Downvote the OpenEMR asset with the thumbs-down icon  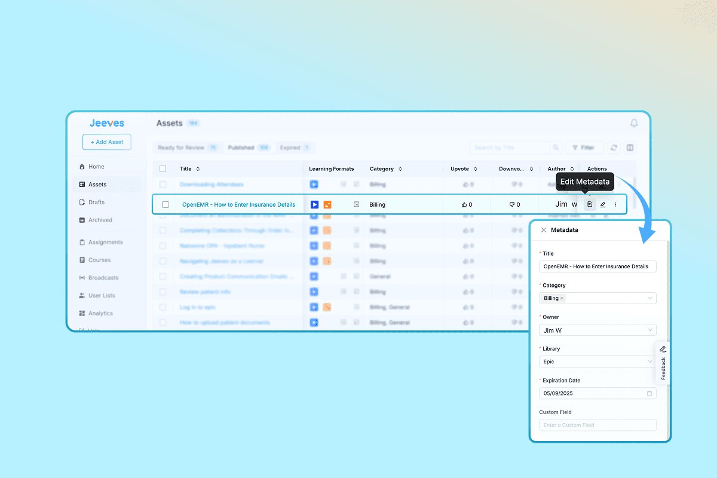point(512,204)
